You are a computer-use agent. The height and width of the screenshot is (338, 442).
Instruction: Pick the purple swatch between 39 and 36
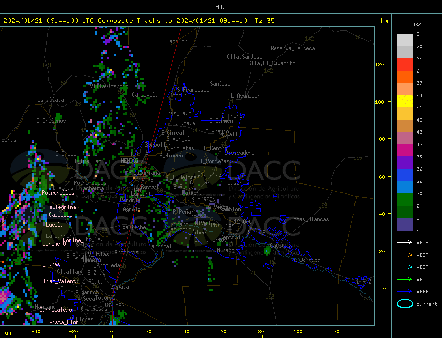pyautogui.click(x=405, y=163)
